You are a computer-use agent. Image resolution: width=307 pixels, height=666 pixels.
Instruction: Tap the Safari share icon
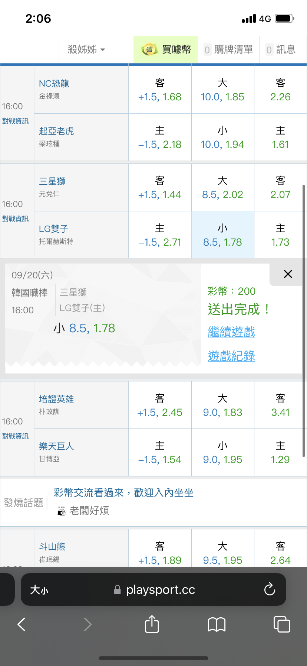pyautogui.click(x=152, y=624)
